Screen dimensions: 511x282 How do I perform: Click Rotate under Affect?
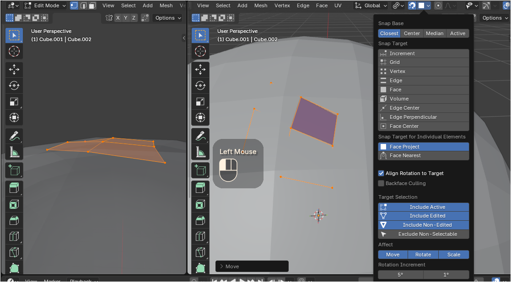423,255
